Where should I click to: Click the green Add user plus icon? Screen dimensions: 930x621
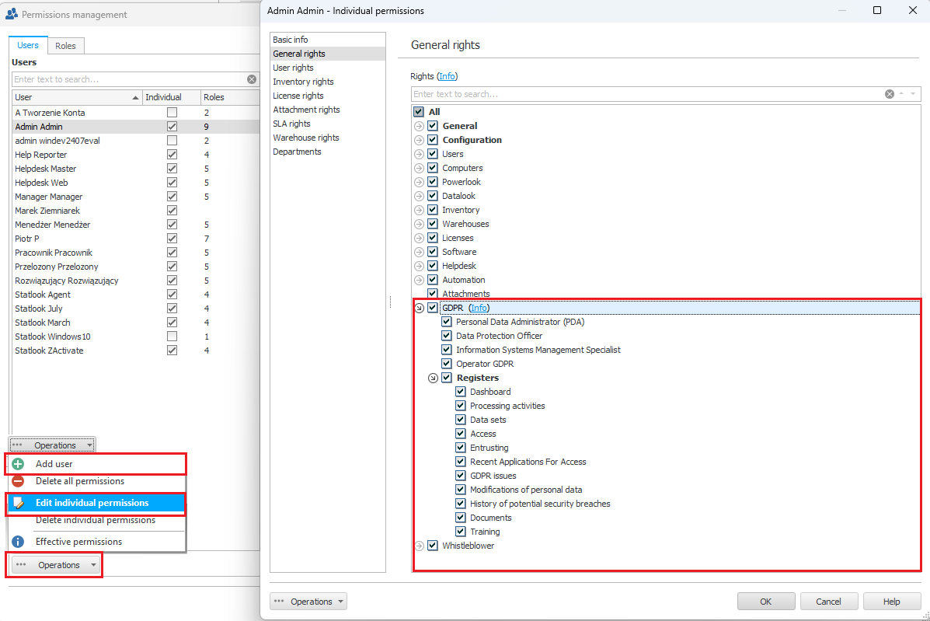tap(19, 464)
